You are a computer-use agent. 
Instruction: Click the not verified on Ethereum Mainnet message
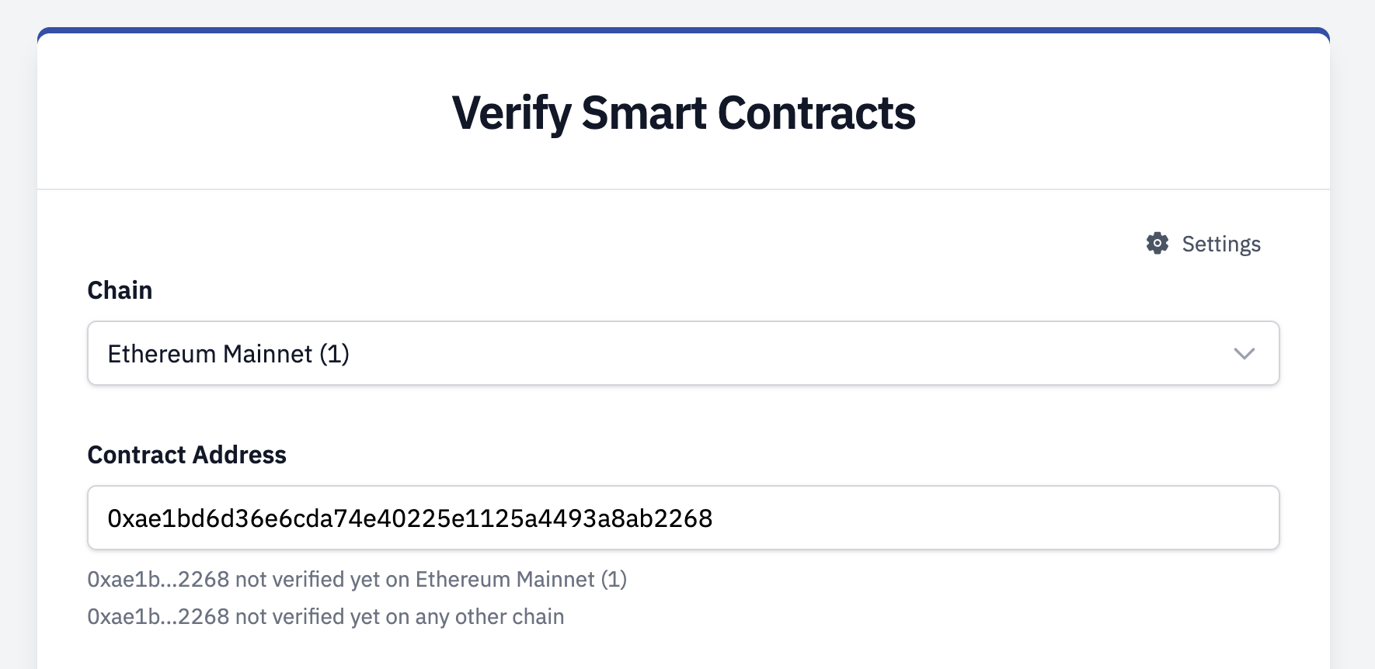[x=357, y=580]
